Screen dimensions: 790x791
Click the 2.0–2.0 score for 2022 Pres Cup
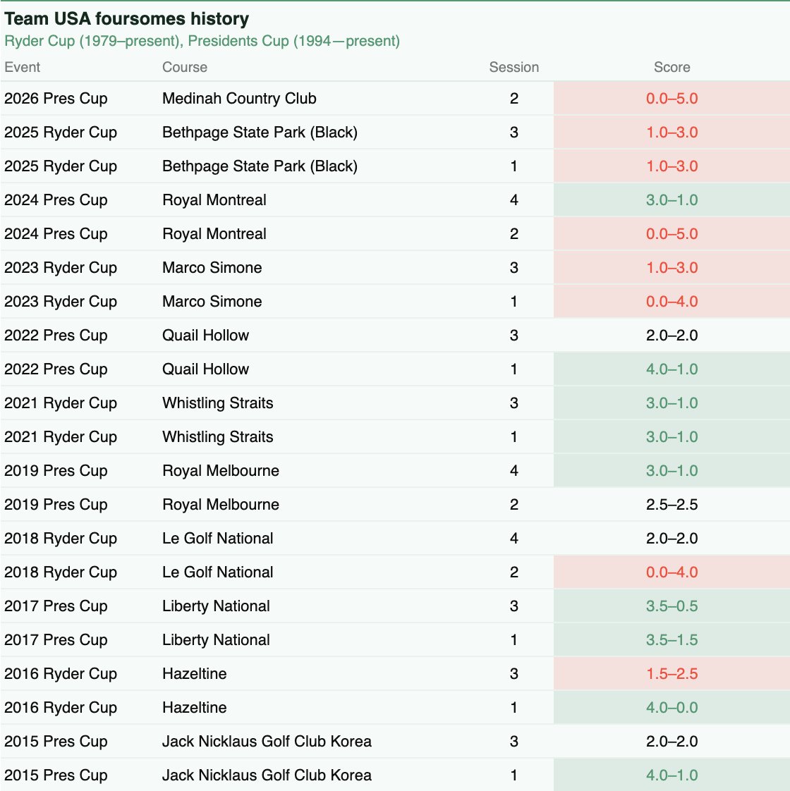(x=672, y=335)
